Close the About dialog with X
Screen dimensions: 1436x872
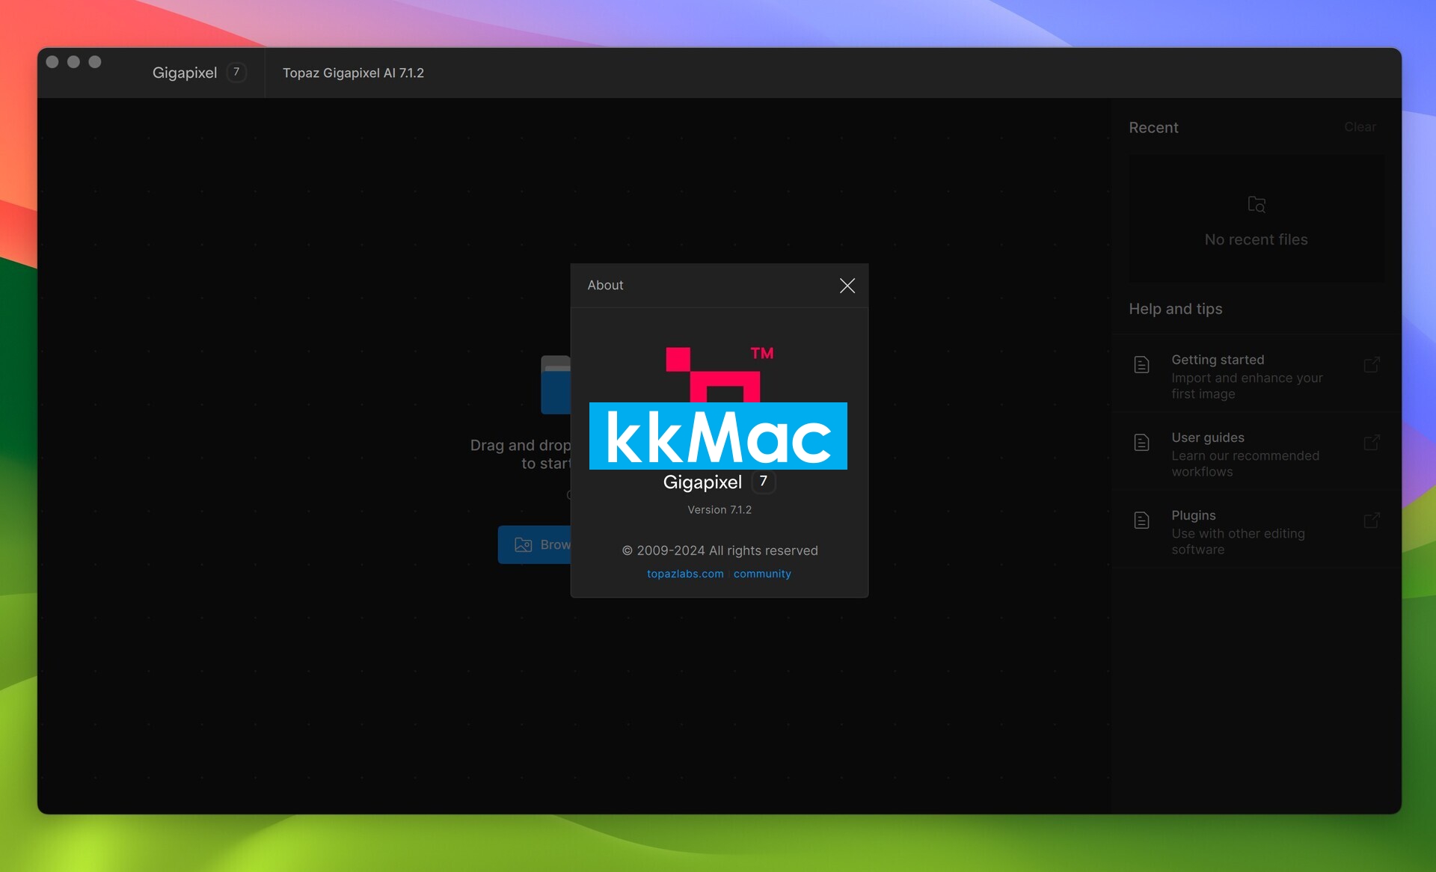(847, 286)
